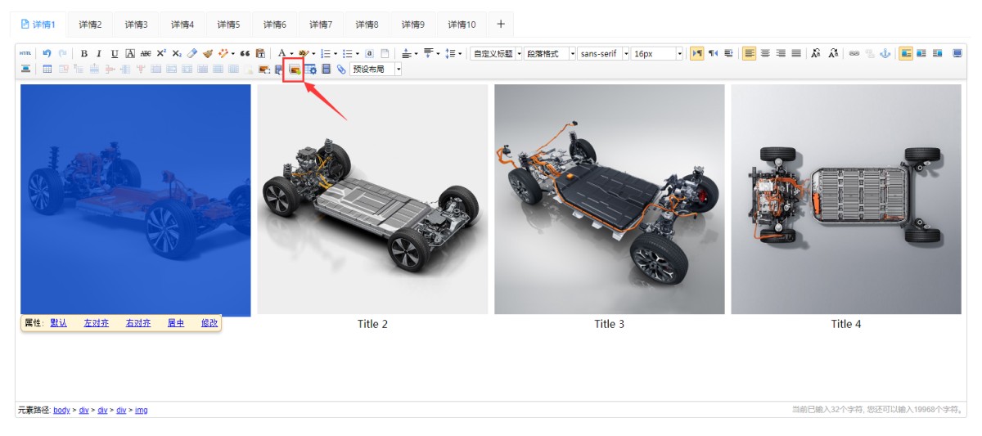The height and width of the screenshot is (436, 982).
Task: Open the 自定义标题 dropdown
Action: pyautogui.click(x=496, y=53)
